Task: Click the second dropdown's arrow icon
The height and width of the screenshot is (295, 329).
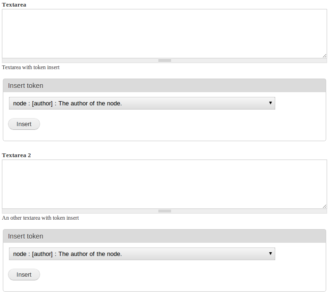Action: tap(271, 253)
